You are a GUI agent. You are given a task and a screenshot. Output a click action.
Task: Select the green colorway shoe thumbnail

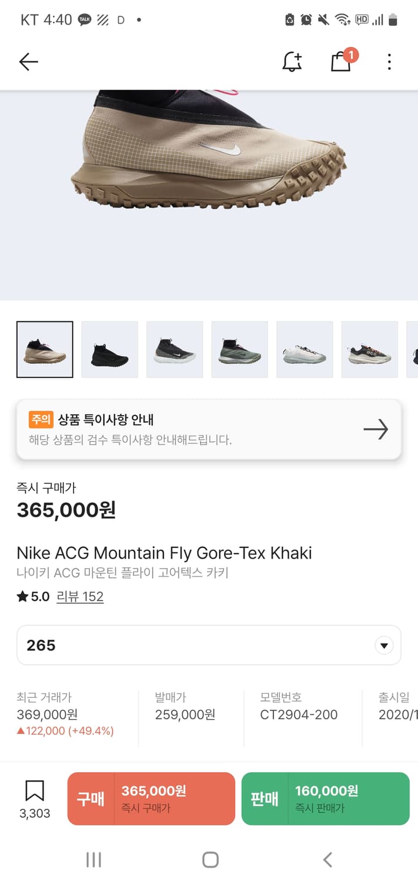click(x=240, y=350)
